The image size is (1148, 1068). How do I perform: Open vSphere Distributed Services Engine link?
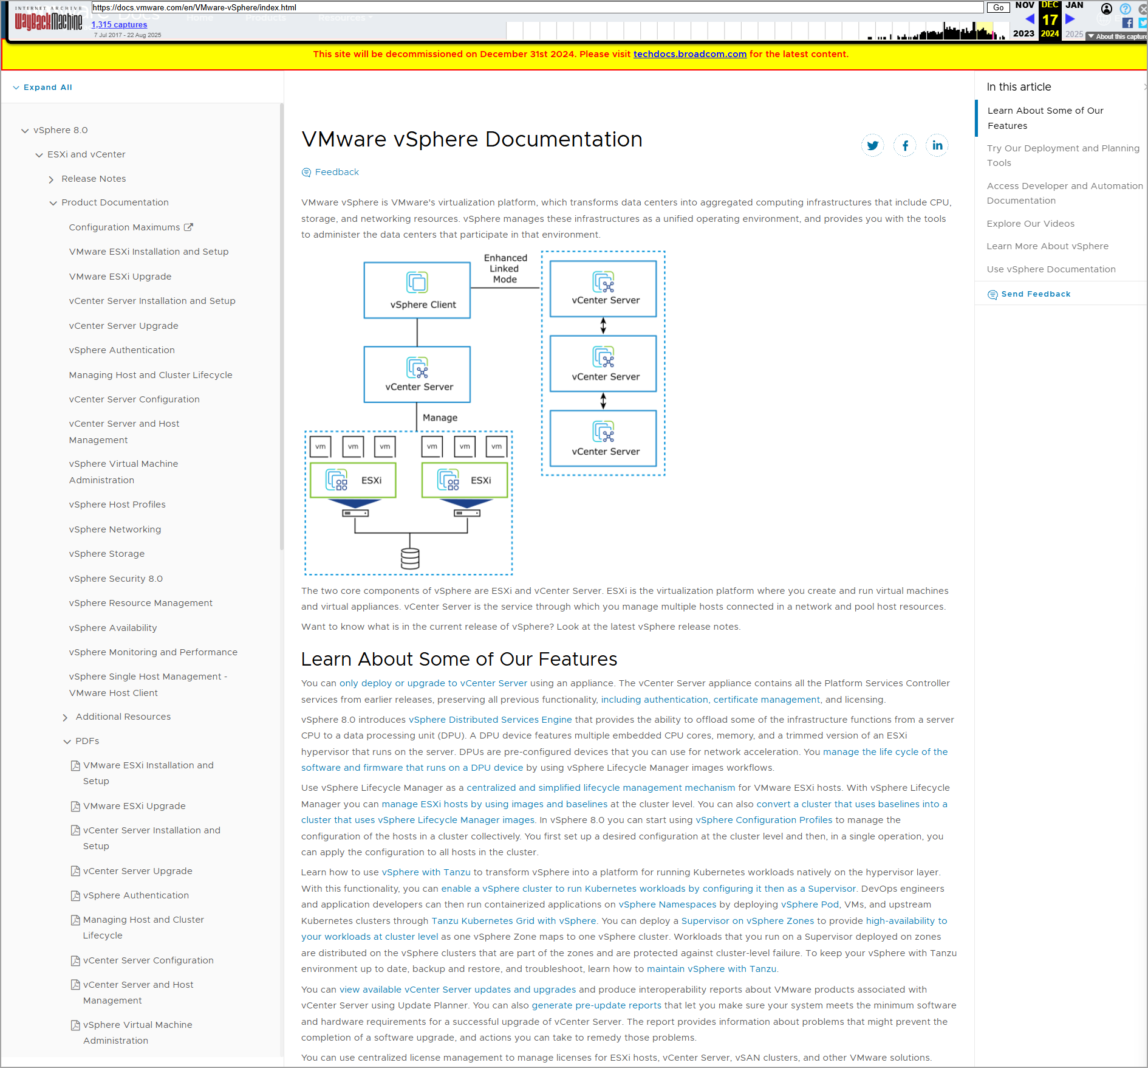tap(490, 720)
